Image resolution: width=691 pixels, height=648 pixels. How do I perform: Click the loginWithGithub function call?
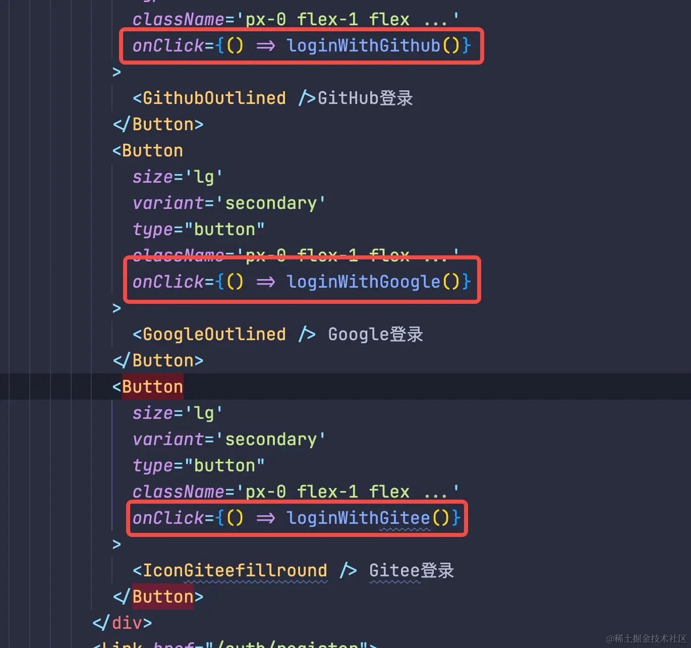coord(363,45)
